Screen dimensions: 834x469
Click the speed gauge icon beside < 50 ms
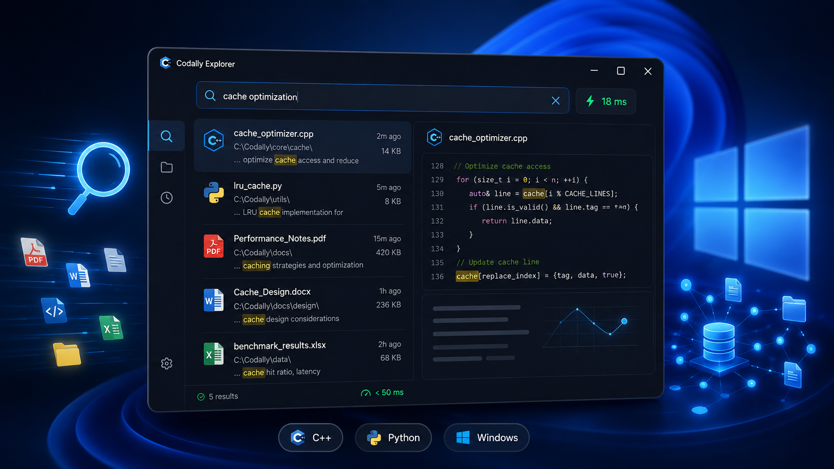pos(366,393)
